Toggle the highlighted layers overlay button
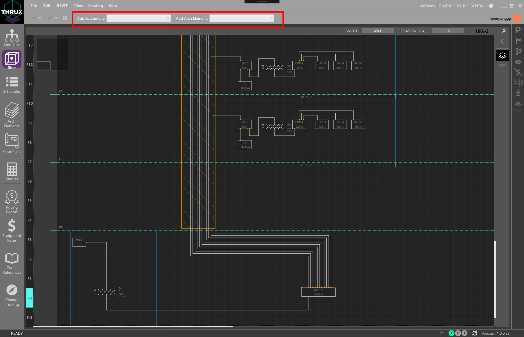The width and height of the screenshot is (524, 337). (502, 55)
